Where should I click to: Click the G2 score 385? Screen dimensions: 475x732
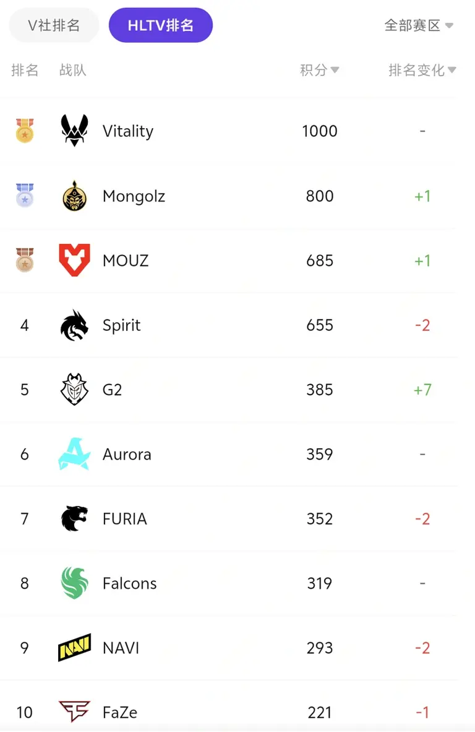click(x=320, y=390)
